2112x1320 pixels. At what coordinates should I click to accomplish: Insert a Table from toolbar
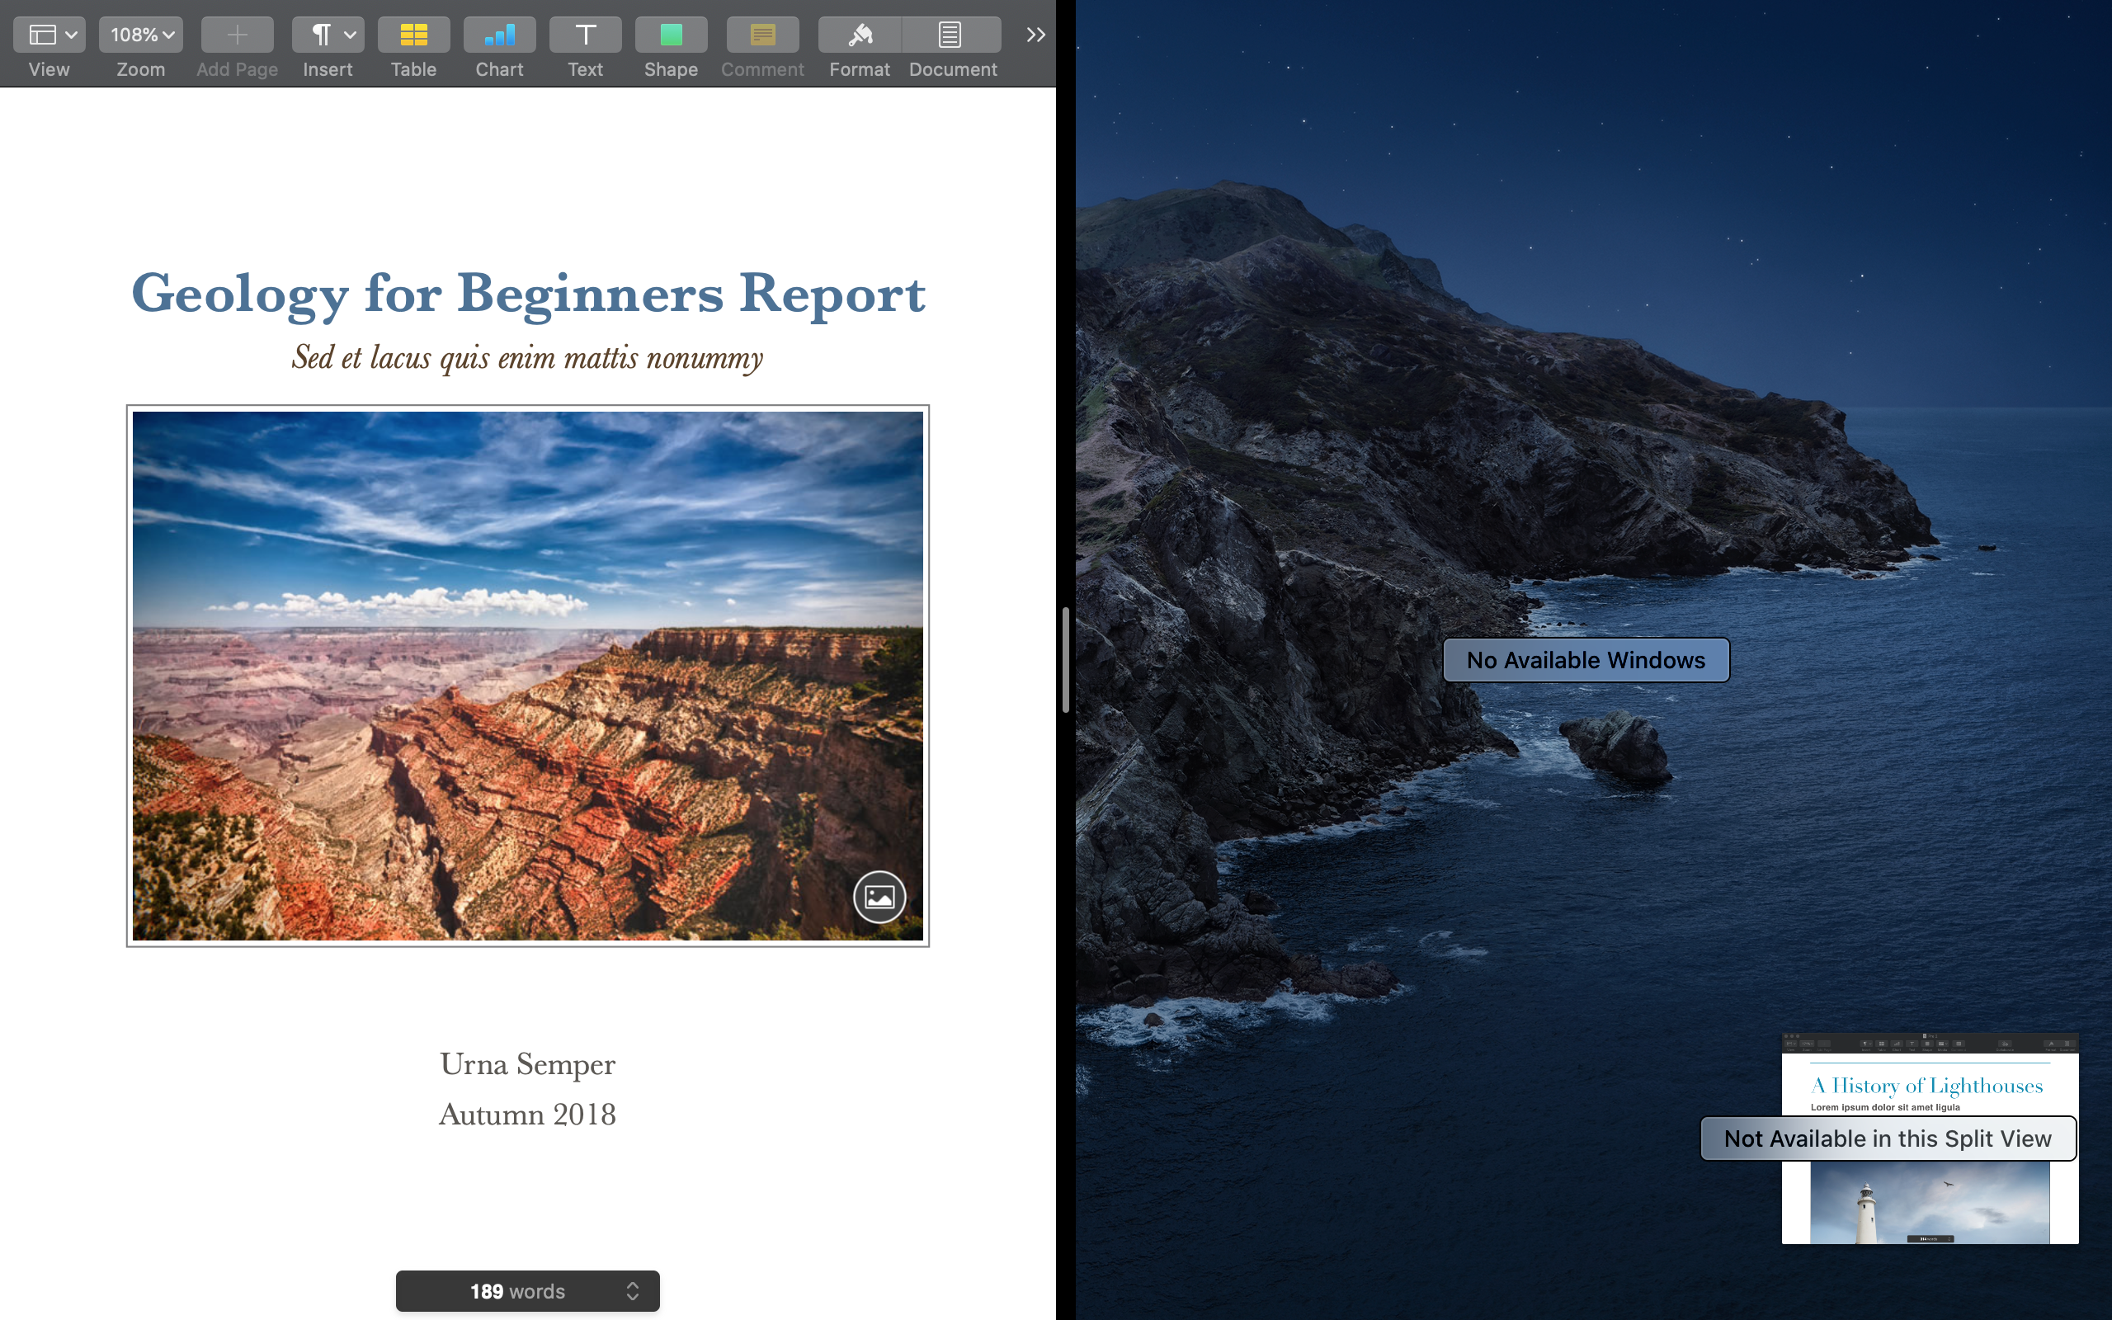coord(412,35)
